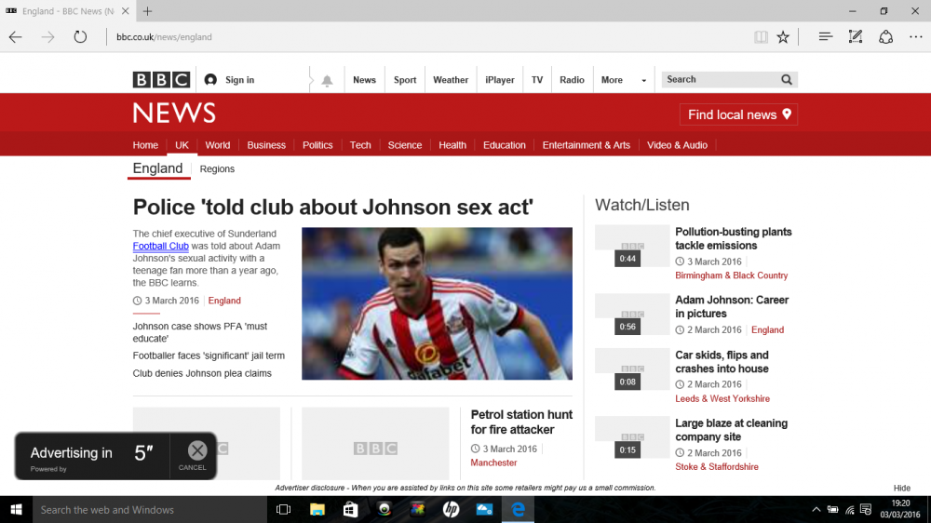Open File Explorer from taskbar
This screenshot has width=931, height=523.
317,509
